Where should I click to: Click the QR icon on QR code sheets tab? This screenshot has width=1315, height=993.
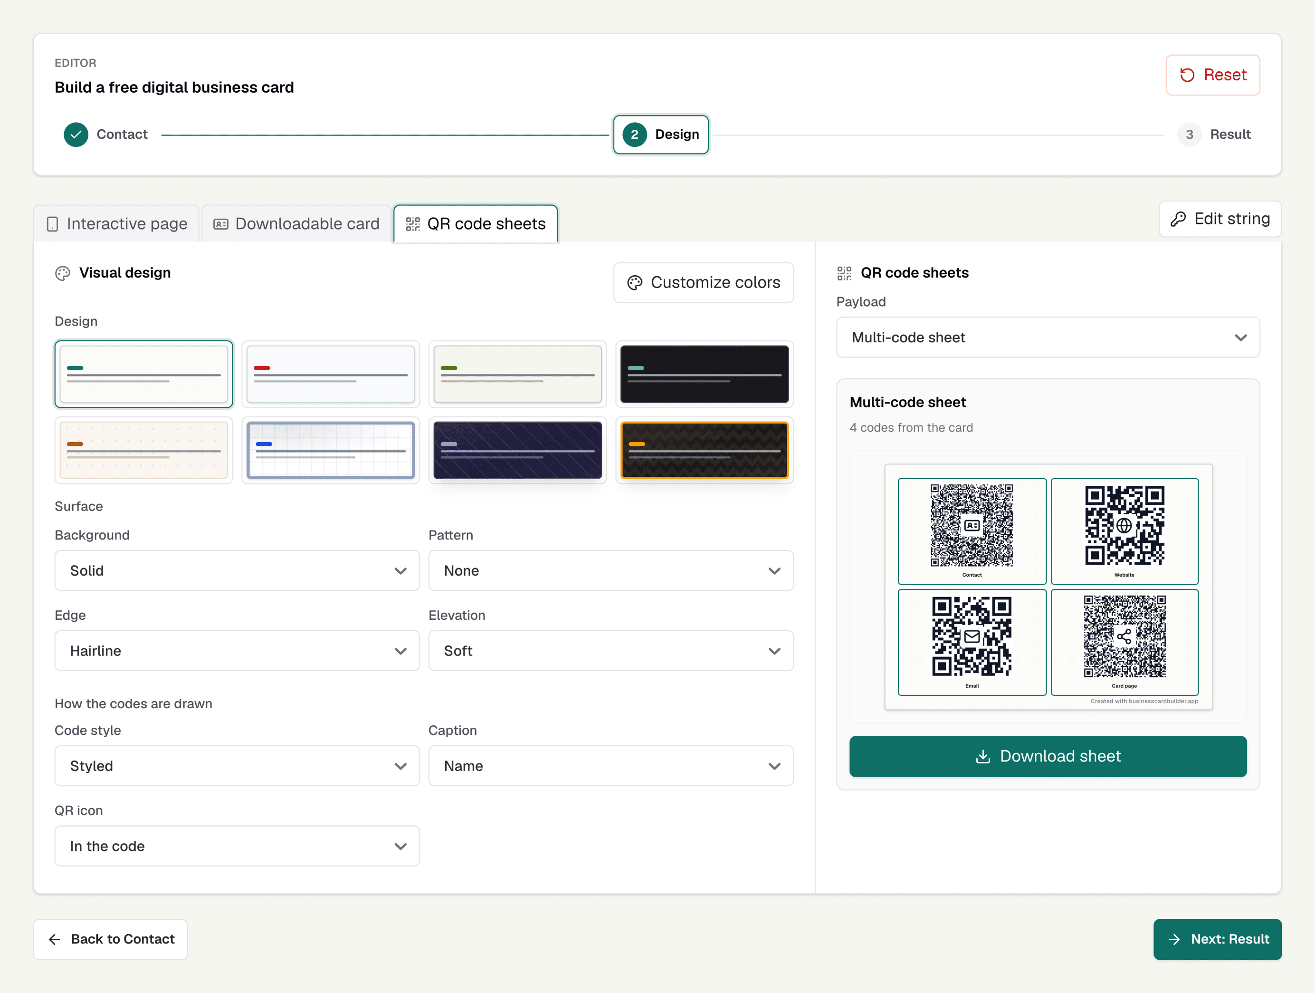pos(412,224)
